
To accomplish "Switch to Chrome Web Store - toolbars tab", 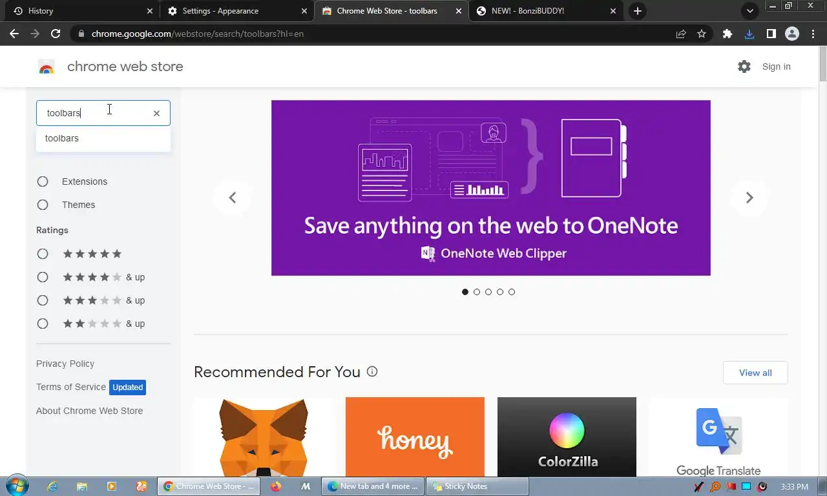I will [x=391, y=11].
